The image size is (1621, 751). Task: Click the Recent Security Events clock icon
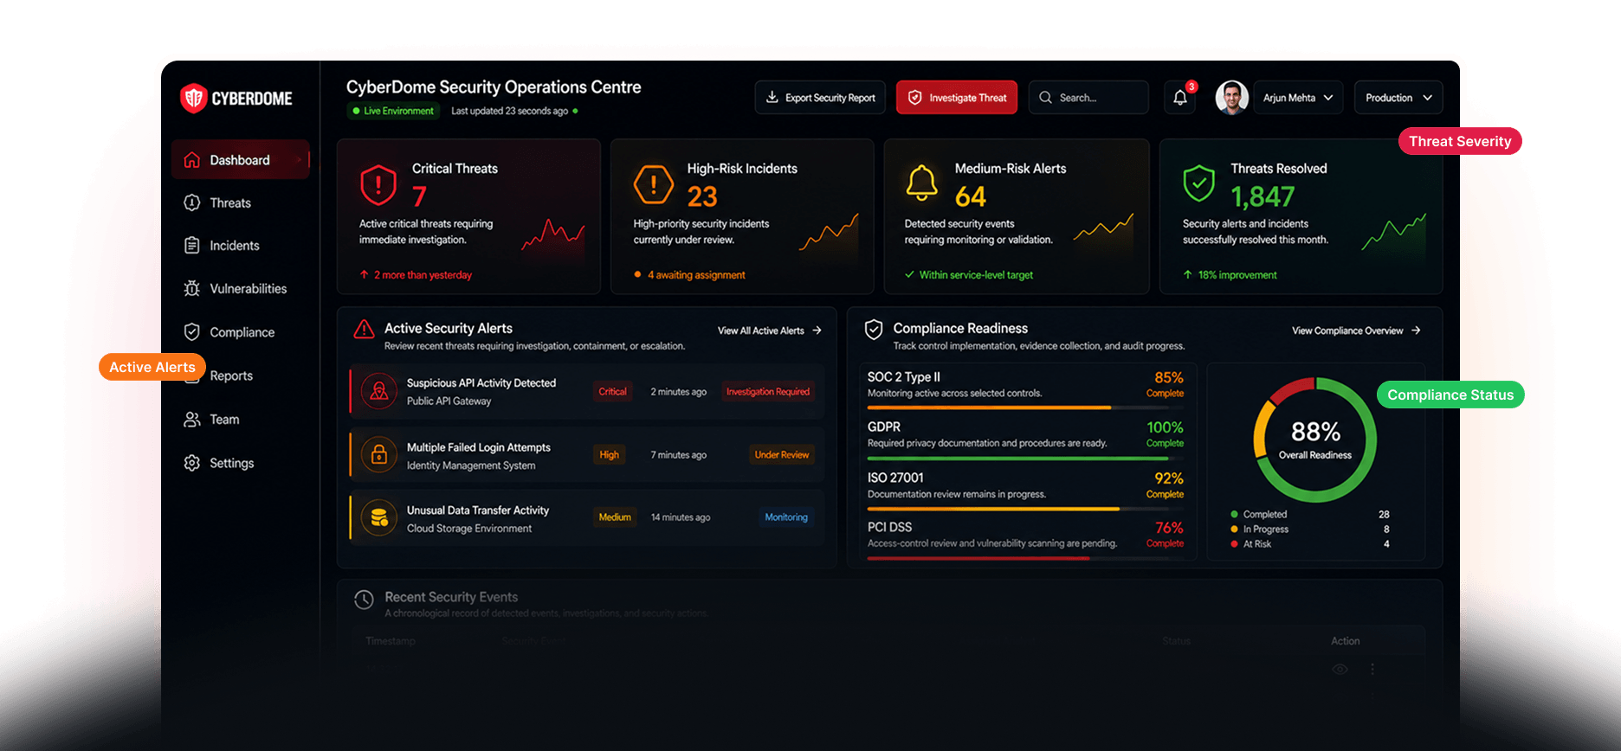tap(365, 599)
